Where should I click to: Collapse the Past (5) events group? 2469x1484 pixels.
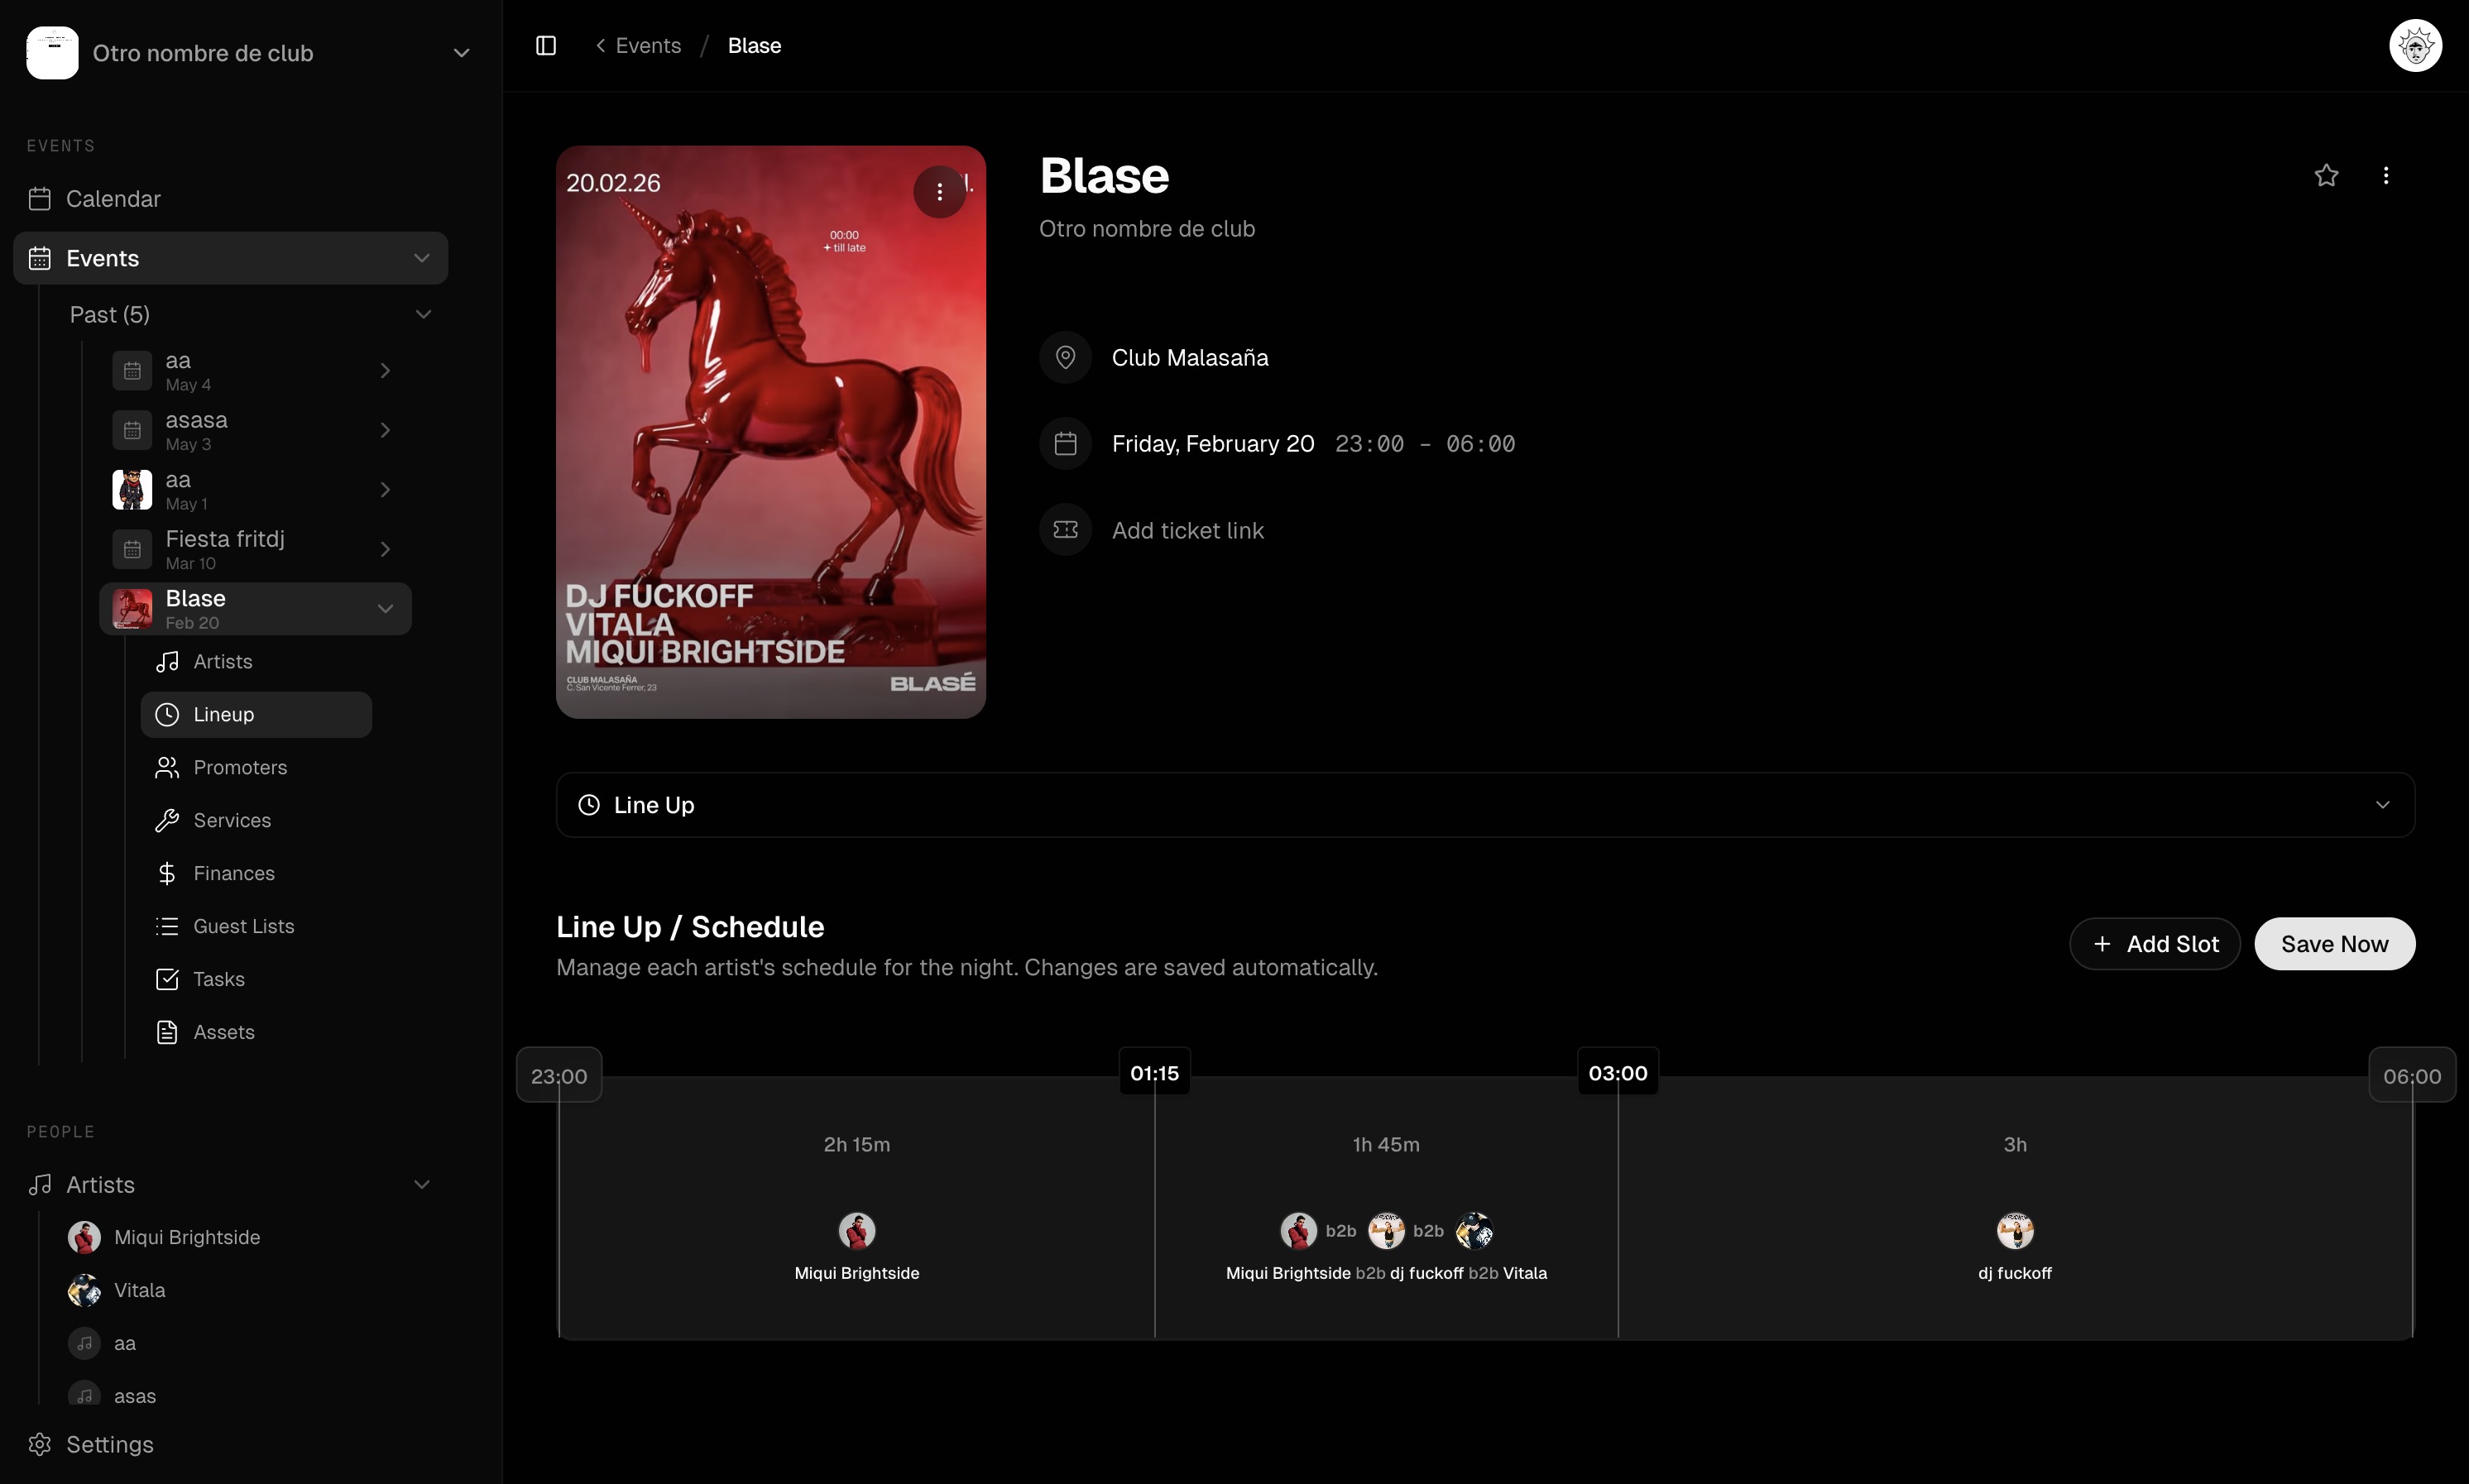point(423,315)
